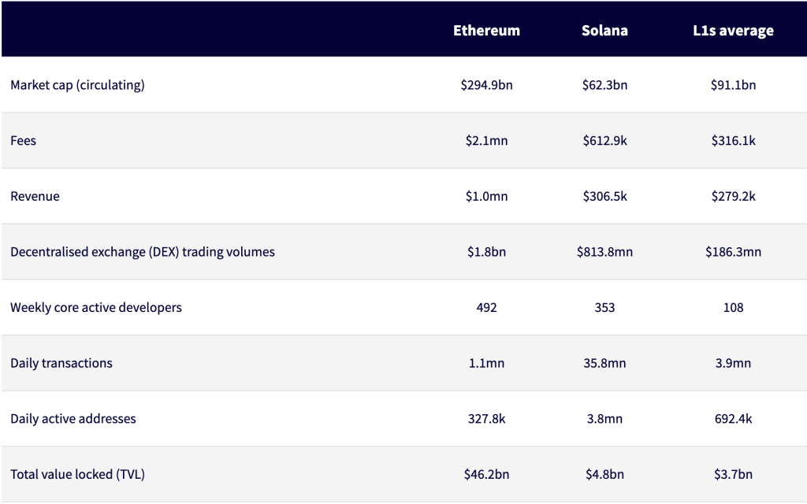Click Solana developers count 353
Image resolution: width=807 pixels, height=504 pixels.
click(x=604, y=307)
